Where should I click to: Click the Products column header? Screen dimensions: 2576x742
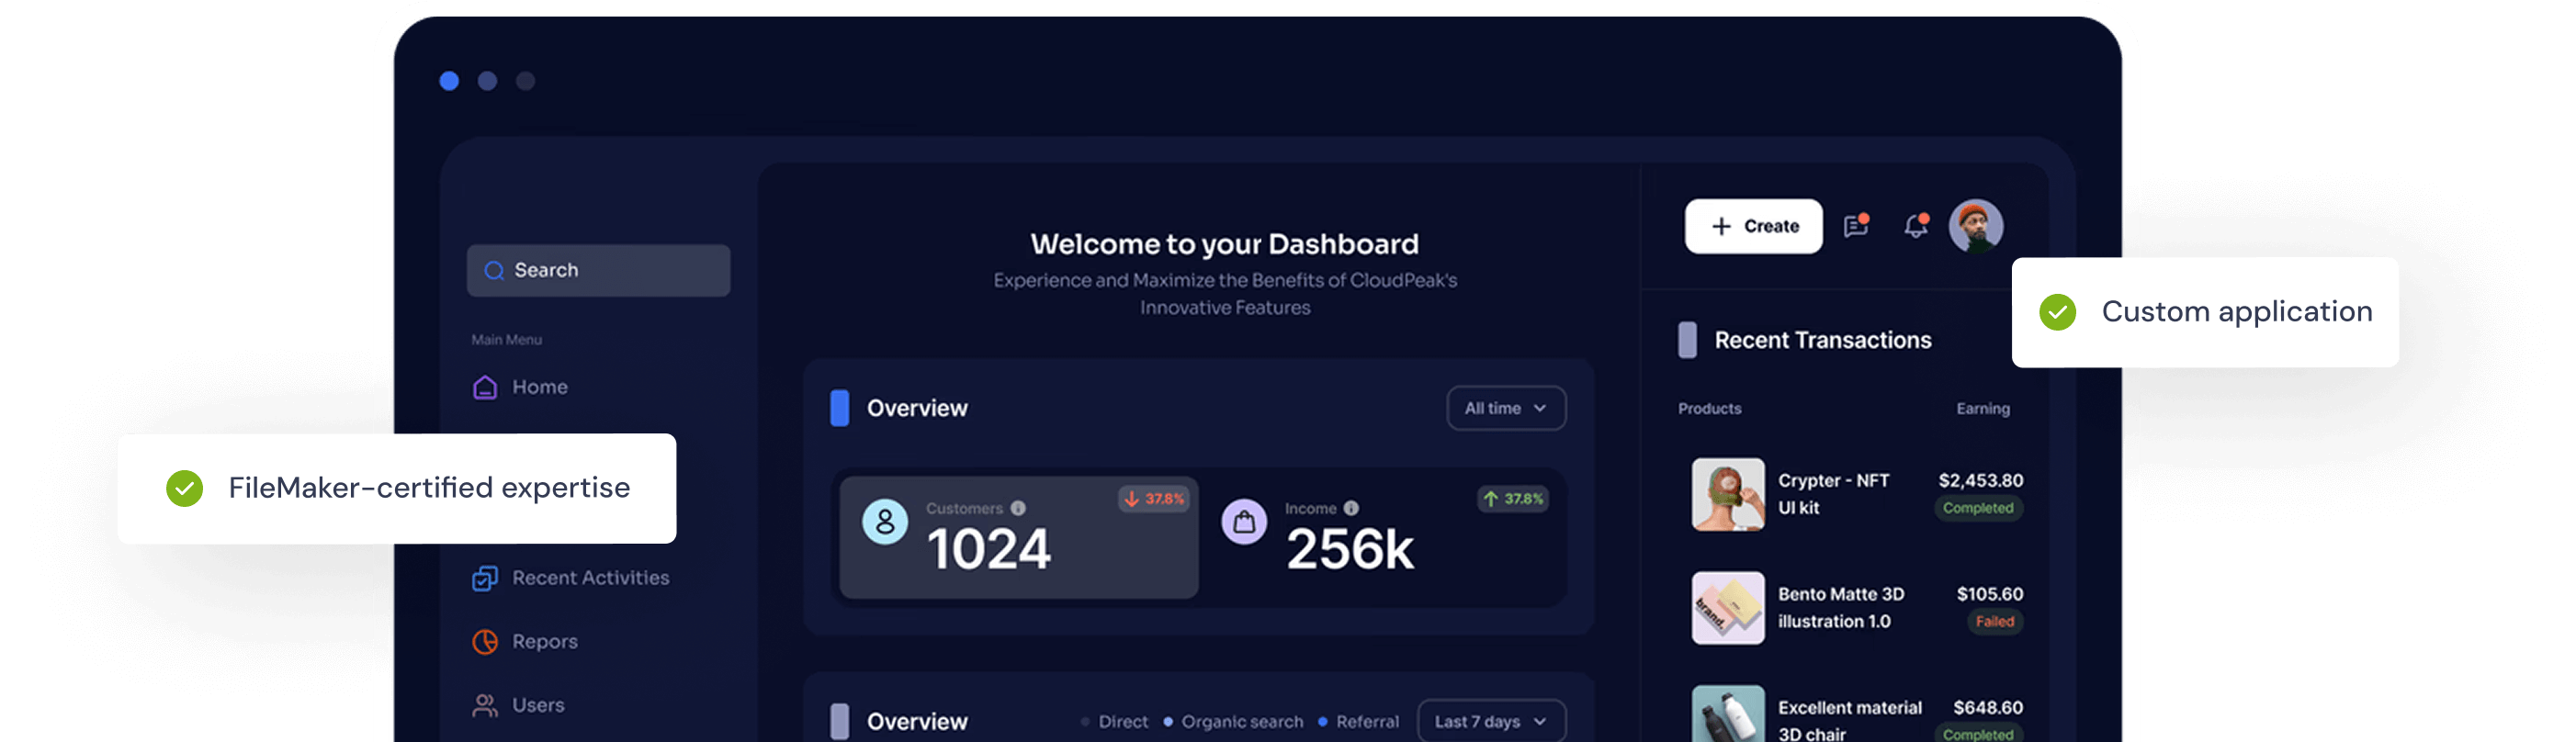1709,409
